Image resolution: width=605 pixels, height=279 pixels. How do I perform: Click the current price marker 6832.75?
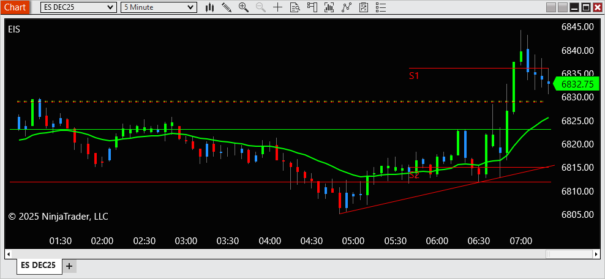pyautogui.click(x=576, y=84)
